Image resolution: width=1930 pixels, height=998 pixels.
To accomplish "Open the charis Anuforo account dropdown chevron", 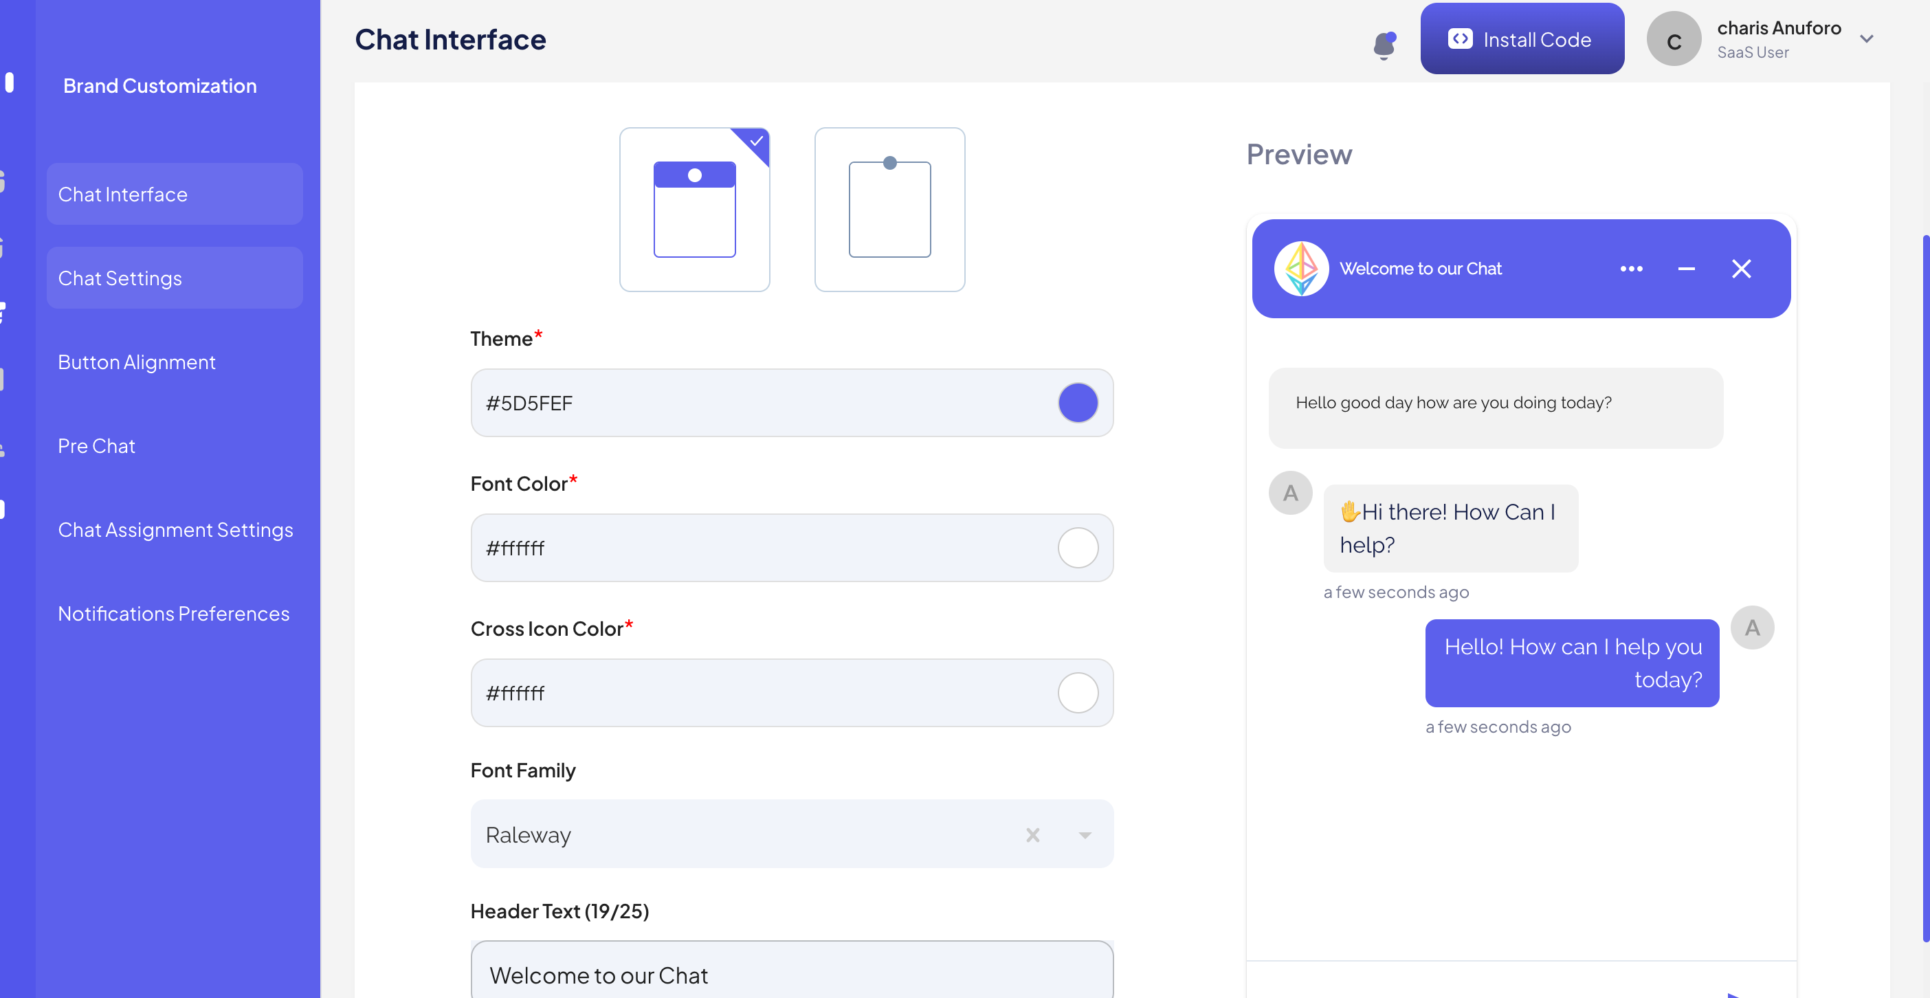I will [1866, 39].
